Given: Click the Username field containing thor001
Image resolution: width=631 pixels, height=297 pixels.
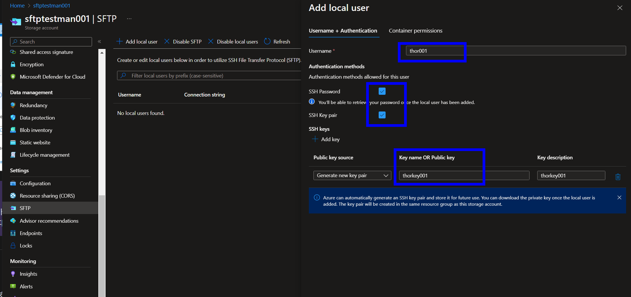Looking at the screenshot, I should (x=516, y=51).
